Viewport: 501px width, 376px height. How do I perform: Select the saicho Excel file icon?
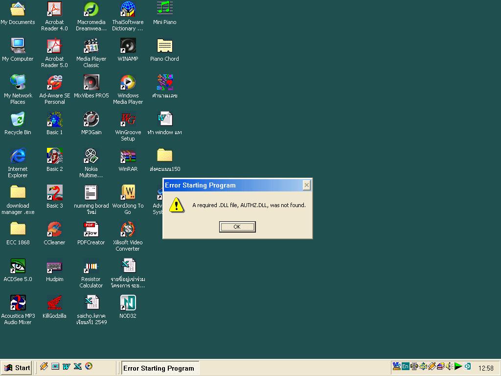91,310
